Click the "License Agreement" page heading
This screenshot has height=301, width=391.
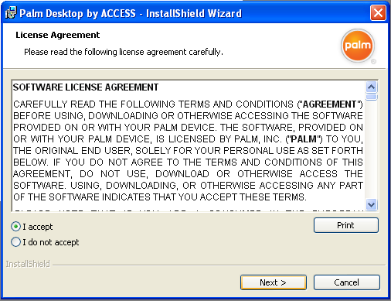pos(58,35)
